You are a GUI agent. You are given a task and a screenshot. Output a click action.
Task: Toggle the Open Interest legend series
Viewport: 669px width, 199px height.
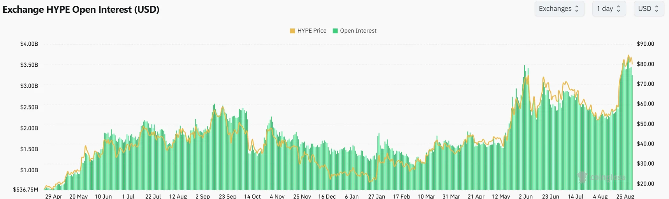coord(354,31)
